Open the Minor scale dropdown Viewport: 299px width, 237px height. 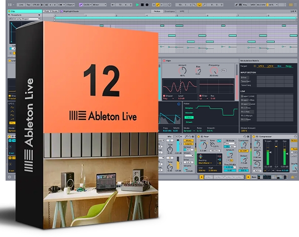(x=99, y=5)
